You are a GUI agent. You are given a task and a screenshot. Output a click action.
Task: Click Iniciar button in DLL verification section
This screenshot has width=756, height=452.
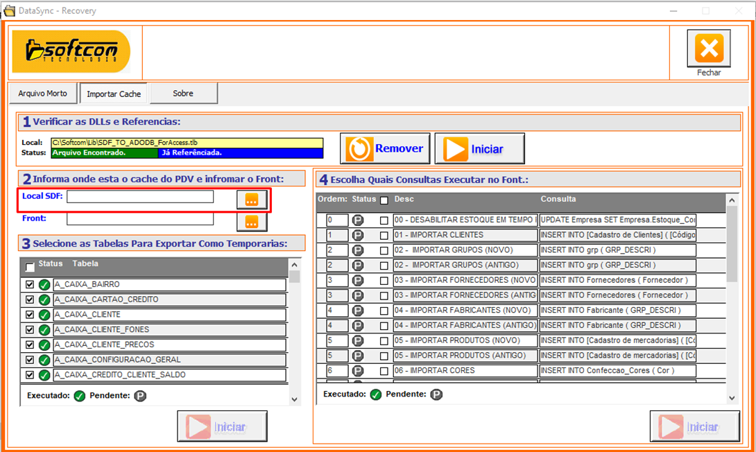pos(479,148)
